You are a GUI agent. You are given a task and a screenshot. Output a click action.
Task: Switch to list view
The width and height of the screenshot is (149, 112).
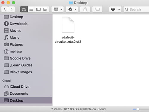coord(31,9)
